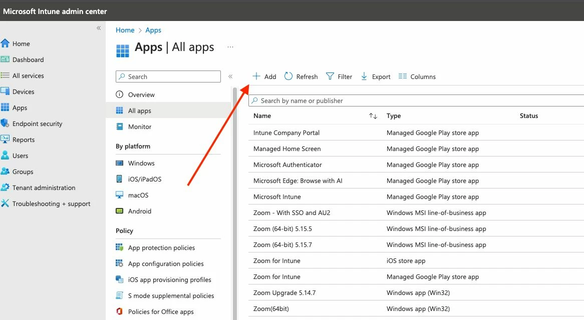Open S mode supplemental policies

click(171, 296)
